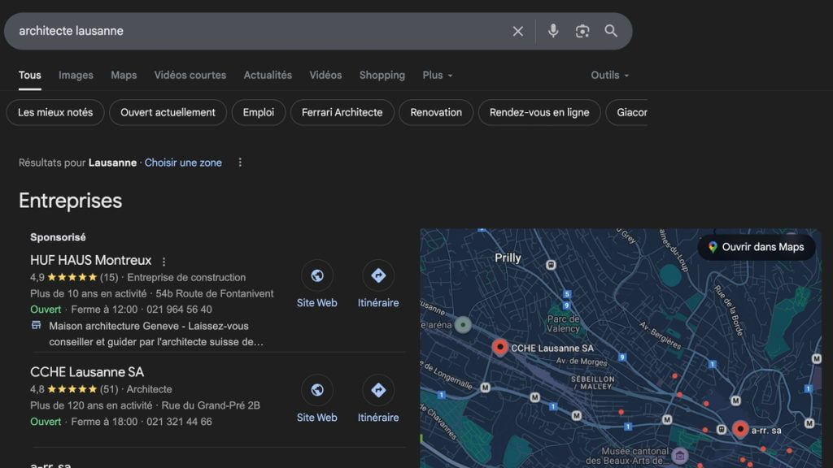This screenshot has height=468, width=833.
Task: Select the 'Ferrari Architecte' chip
Action: coord(342,112)
